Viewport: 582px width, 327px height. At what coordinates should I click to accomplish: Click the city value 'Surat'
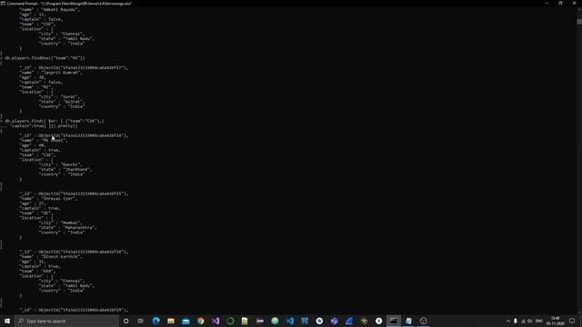pyautogui.click(x=70, y=97)
